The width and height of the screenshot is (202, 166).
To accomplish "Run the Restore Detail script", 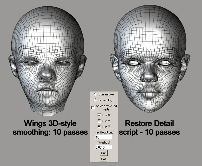I will click(104, 153).
